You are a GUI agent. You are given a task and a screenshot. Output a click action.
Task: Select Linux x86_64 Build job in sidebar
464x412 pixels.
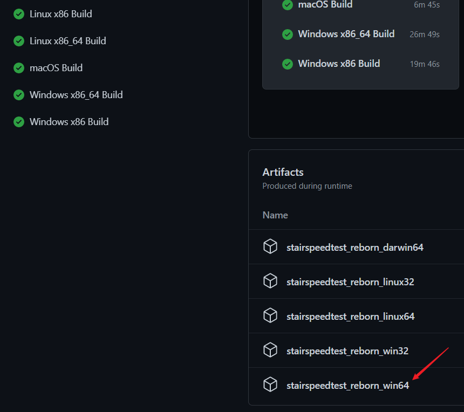(x=67, y=41)
